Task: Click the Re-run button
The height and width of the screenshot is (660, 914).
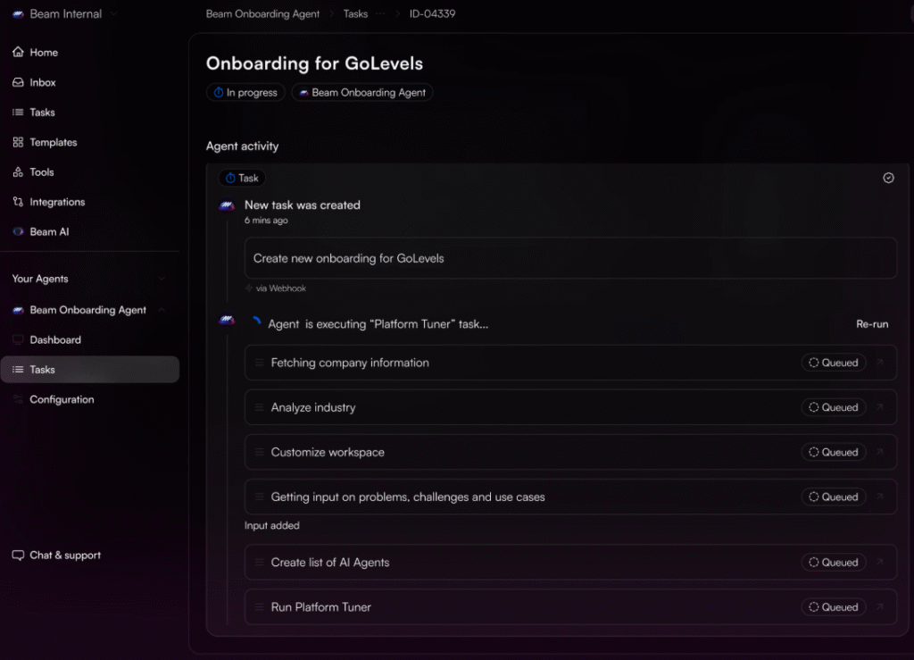Action: (x=872, y=324)
